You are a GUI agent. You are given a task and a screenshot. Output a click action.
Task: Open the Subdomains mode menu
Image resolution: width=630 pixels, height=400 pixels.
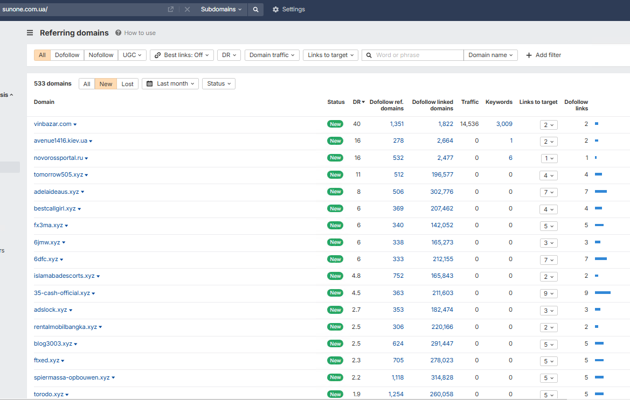tap(221, 9)
